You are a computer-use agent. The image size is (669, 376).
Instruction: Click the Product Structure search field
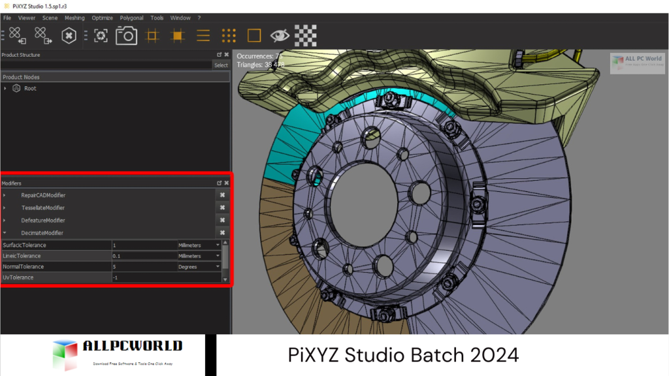point(106,65)
